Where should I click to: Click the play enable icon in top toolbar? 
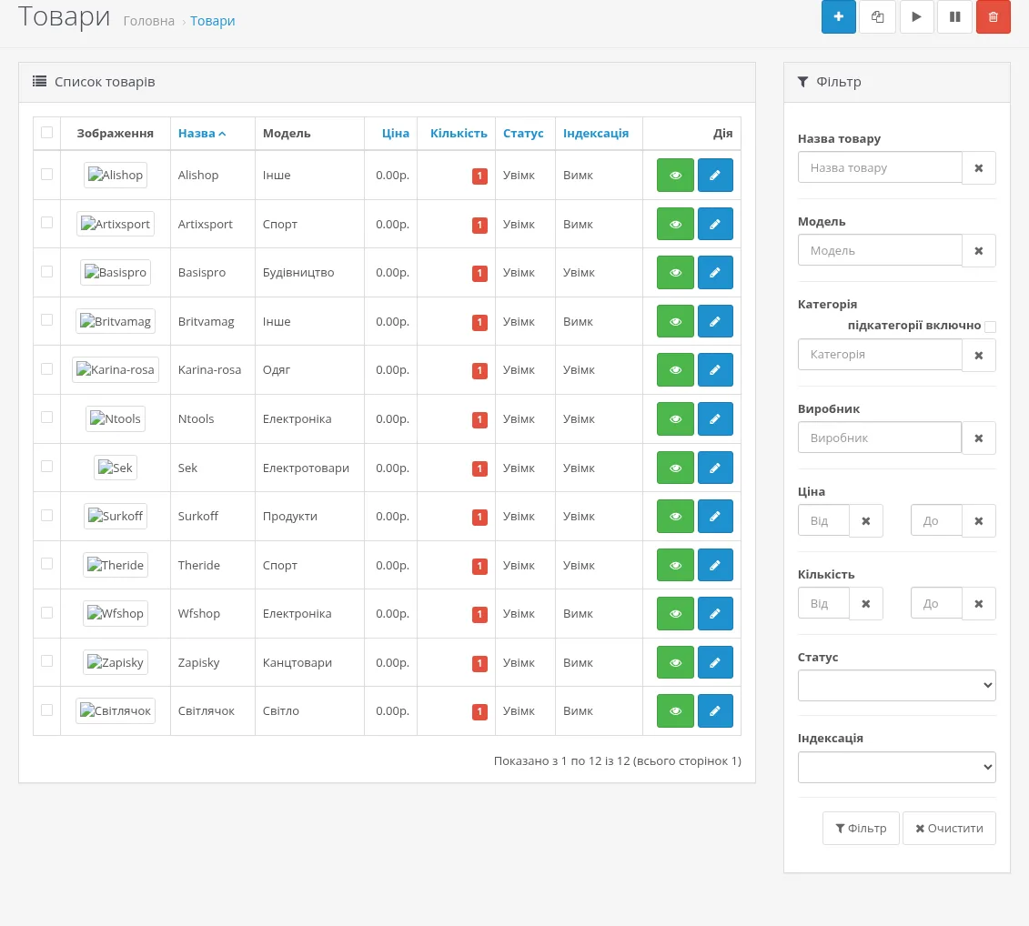[x=916, y=16]
